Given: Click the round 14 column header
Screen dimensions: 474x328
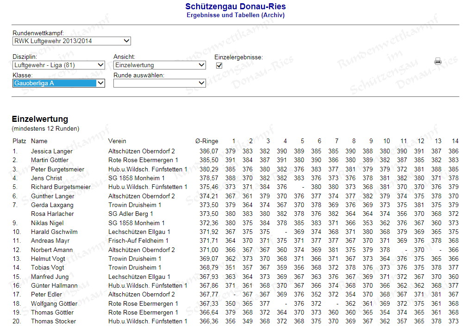Looking at the screenshot, I should (455, 141).
